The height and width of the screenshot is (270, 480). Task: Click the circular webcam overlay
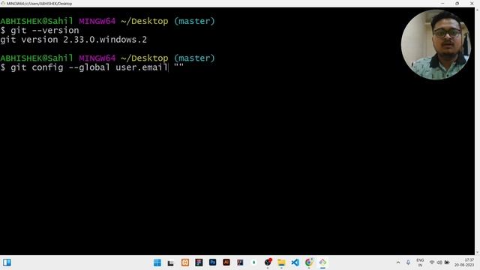coord(436,45)
